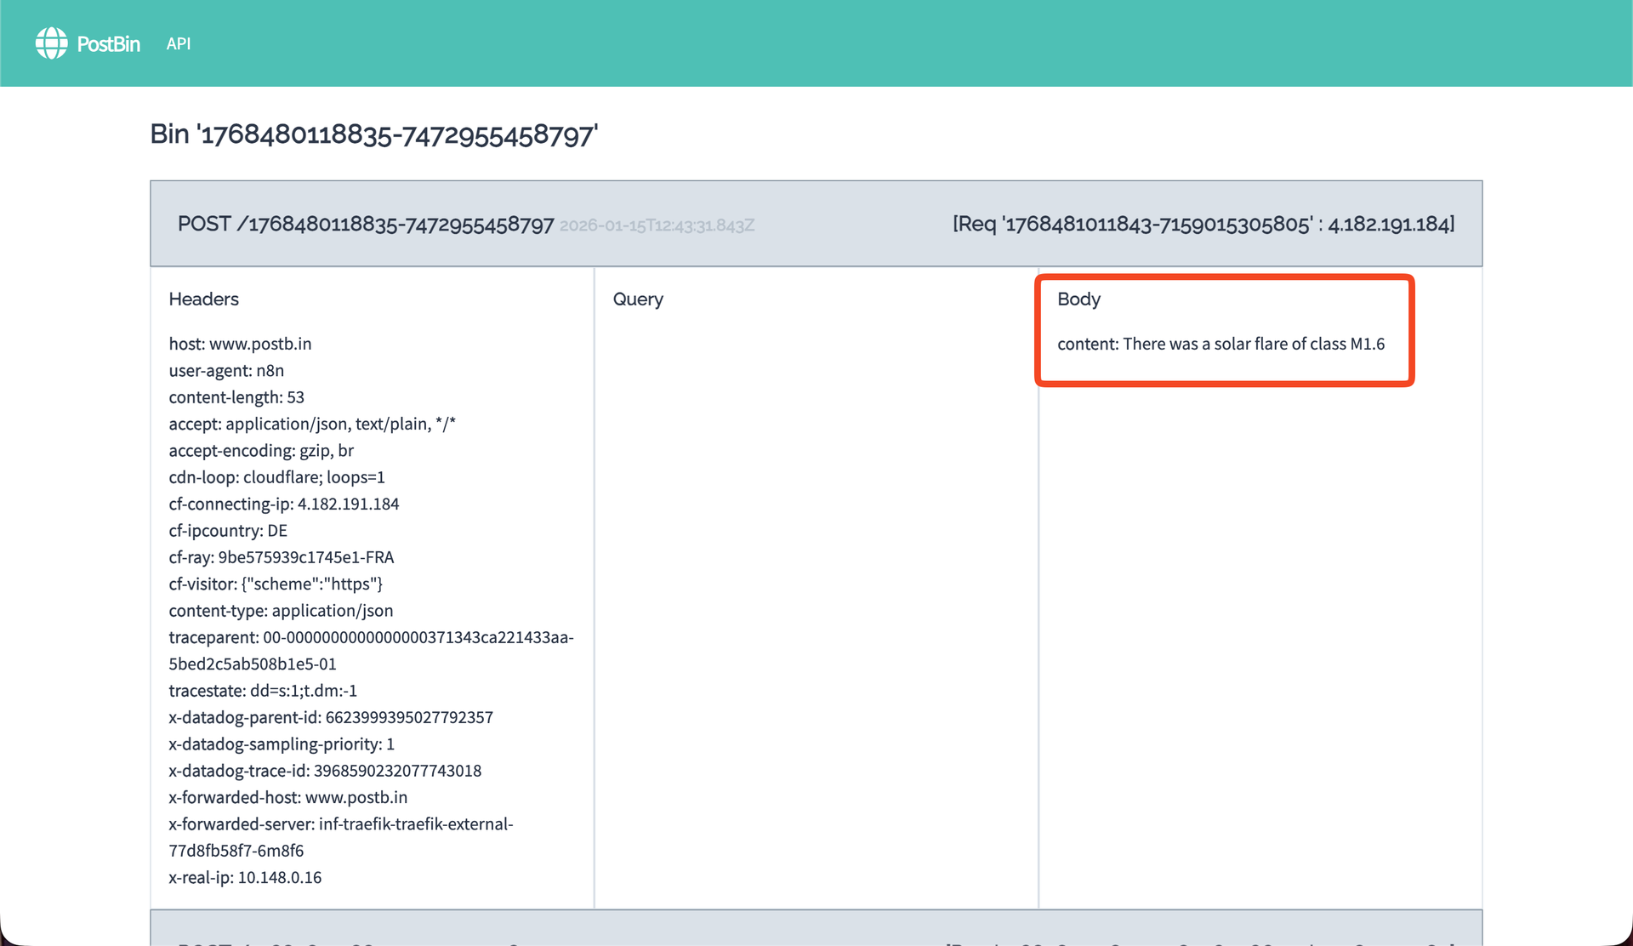Click the cf-ipcountry: DE header line
This screenshot has height=946, width=1633.
click(x=228, y=531)
